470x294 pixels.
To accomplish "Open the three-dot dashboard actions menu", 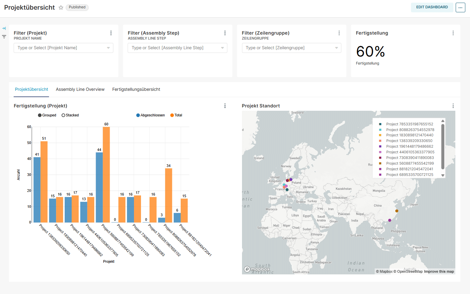I will (x=460, y=7).
